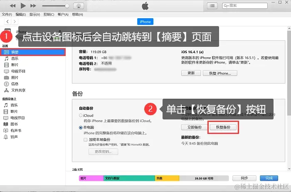Open the 帐户(A) menu
This screenshot has width=291, height=192.
click(x=63, y=15)
